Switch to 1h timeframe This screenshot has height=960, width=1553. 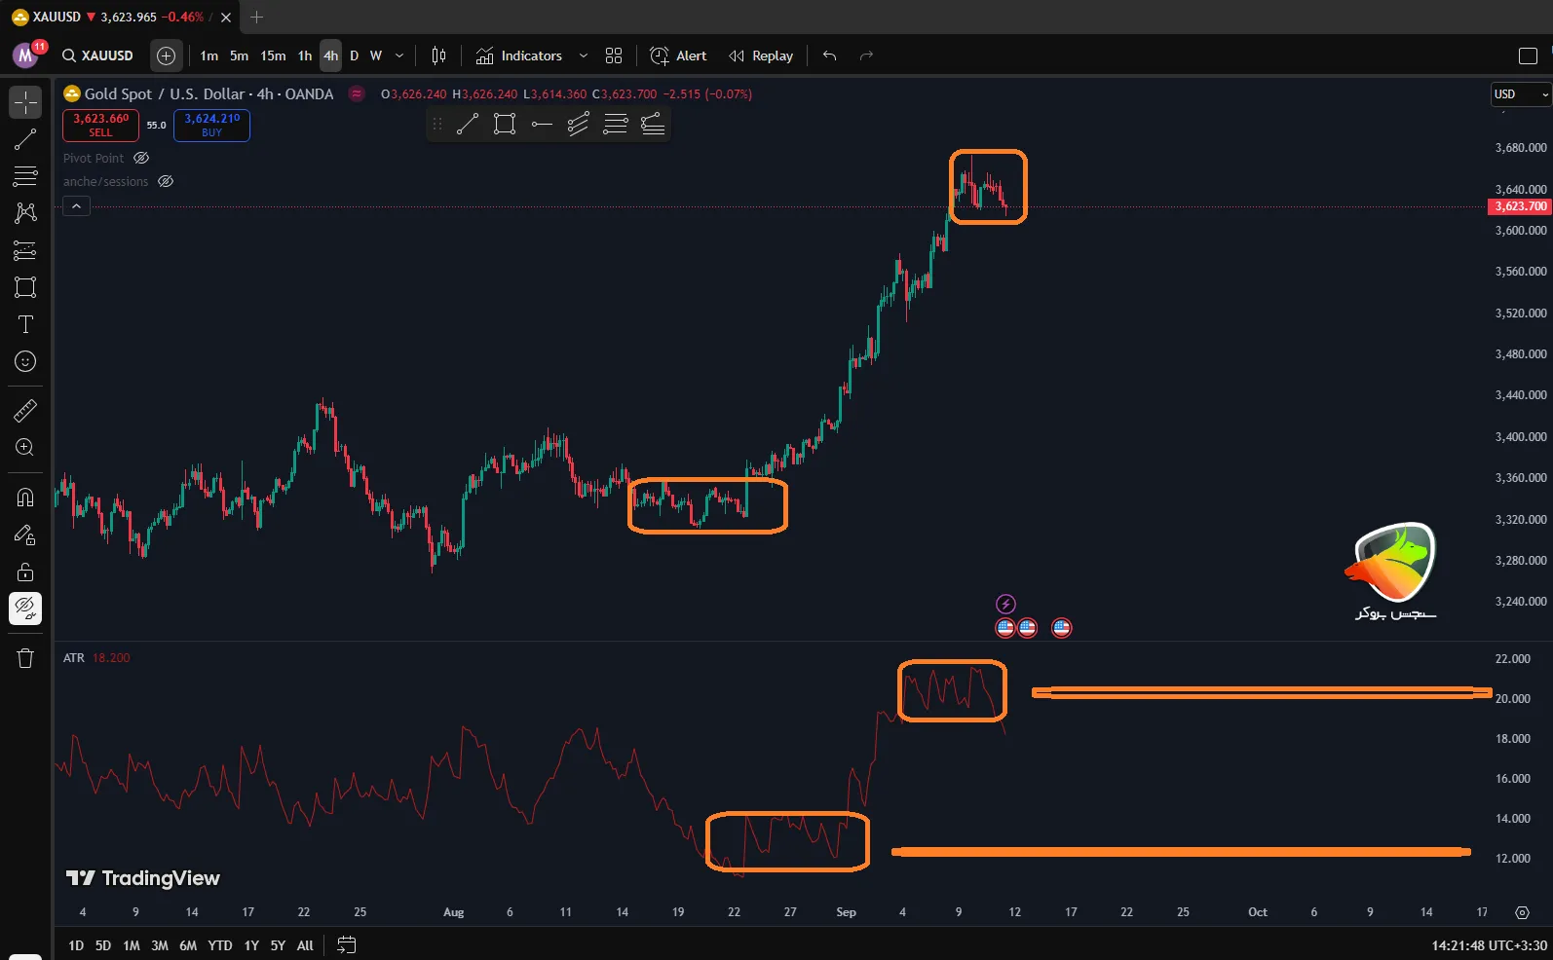(305, 55)
